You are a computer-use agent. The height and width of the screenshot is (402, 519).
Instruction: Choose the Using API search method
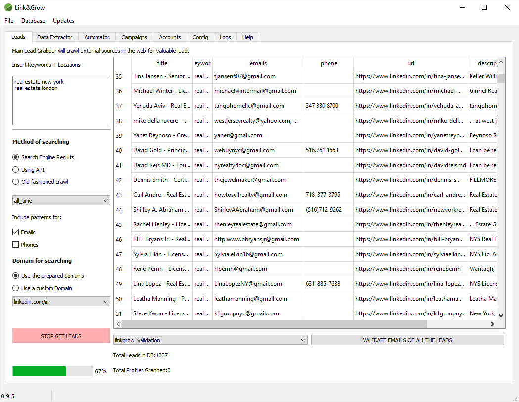(16, 170)
